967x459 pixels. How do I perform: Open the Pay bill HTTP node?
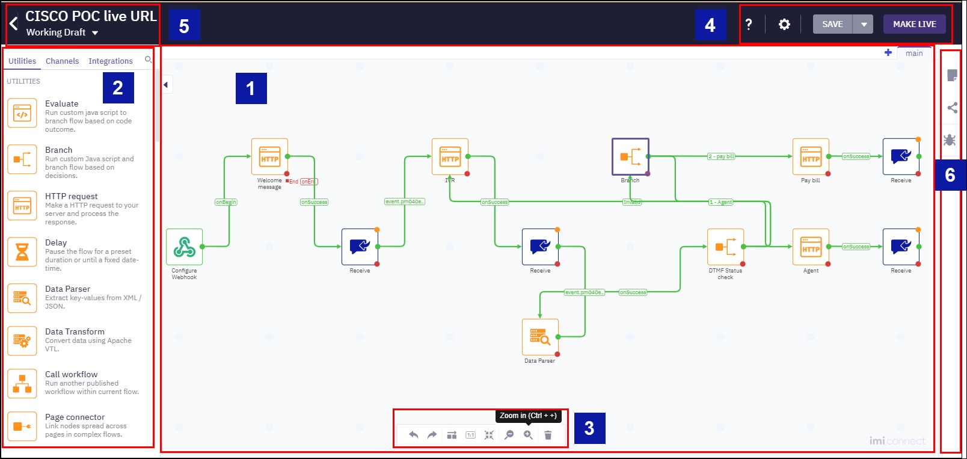click(x=811, y=156)
